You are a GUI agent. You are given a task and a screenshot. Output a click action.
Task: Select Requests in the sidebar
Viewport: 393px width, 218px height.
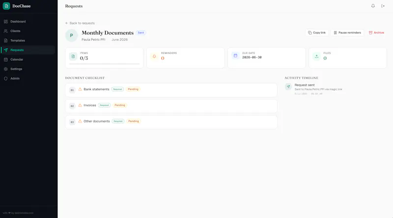[x=28, y=50]
